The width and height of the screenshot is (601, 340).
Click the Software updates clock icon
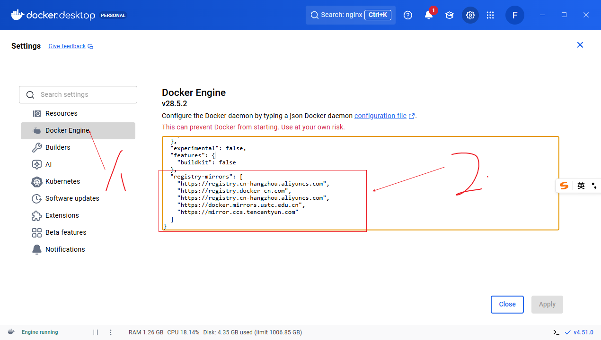37,198
